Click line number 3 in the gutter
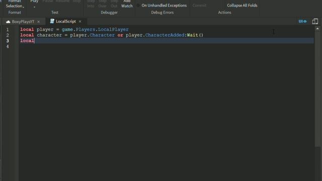This screenshot has height=181, width=322. tap(8, 41)
